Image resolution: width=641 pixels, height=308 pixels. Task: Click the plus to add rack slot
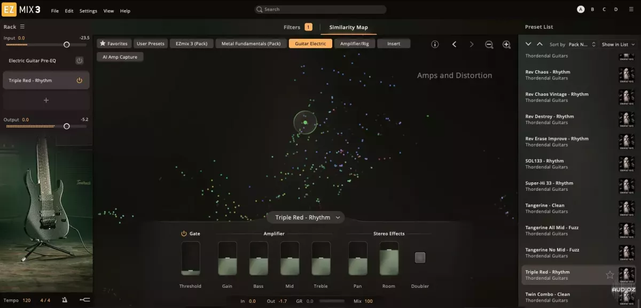[46, 100]
